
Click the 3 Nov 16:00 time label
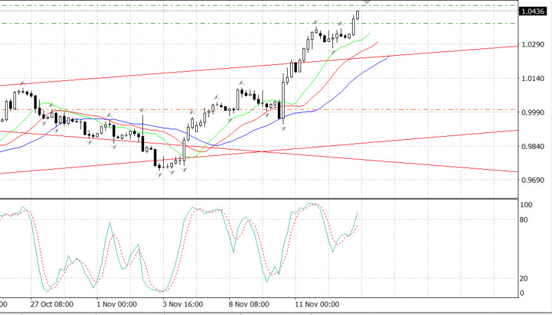[x=183, y=304]
